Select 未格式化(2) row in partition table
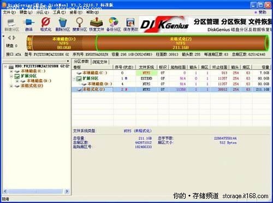Screen dimensions: 273x203 171,89
